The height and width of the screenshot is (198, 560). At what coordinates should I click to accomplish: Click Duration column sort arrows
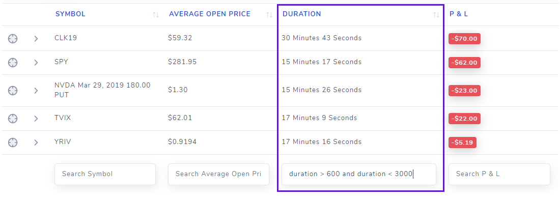(x=436, y=15)
